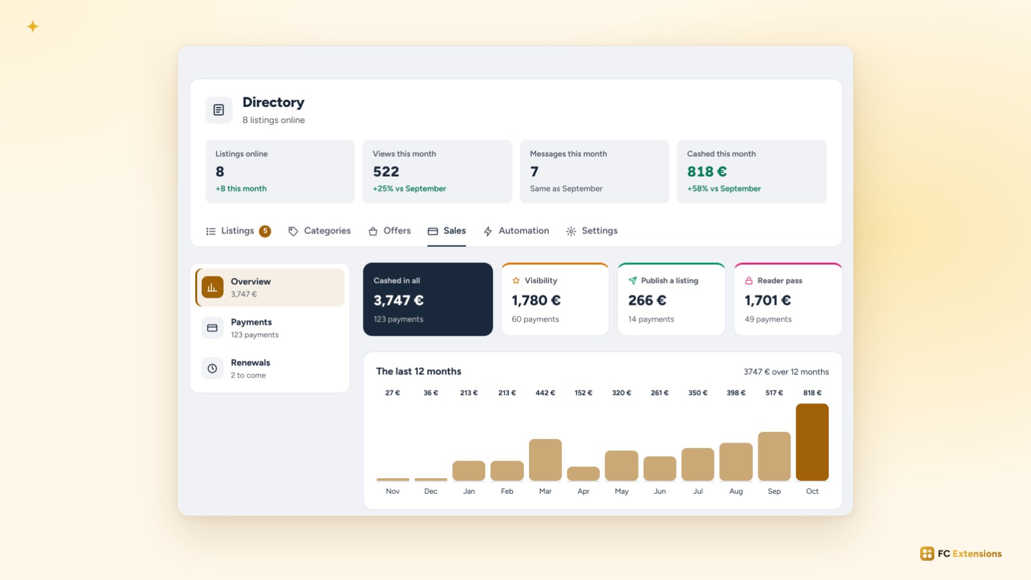Click the sparkle star icon in corner
Image resolution: width=1031 pixels, height=580 pixels.
(33, 26)
